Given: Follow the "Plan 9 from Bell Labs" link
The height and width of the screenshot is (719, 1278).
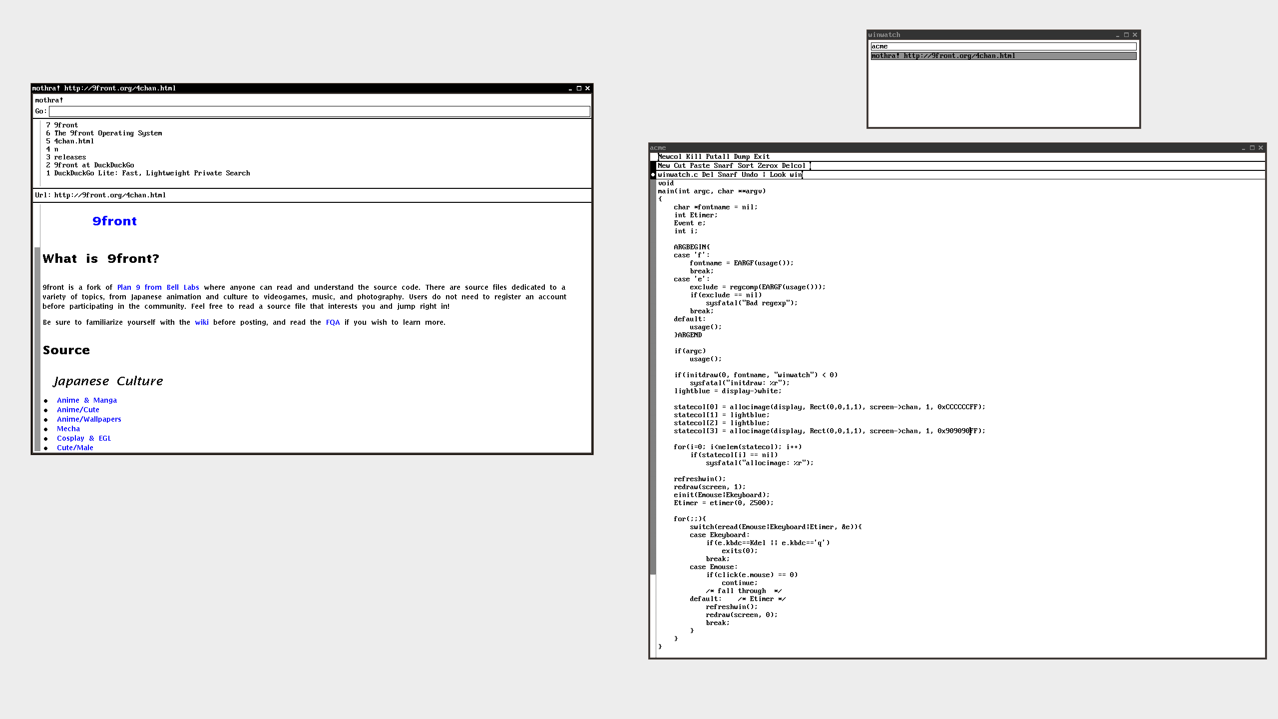Looking at the screenshot, I should (x=158, y=287).
